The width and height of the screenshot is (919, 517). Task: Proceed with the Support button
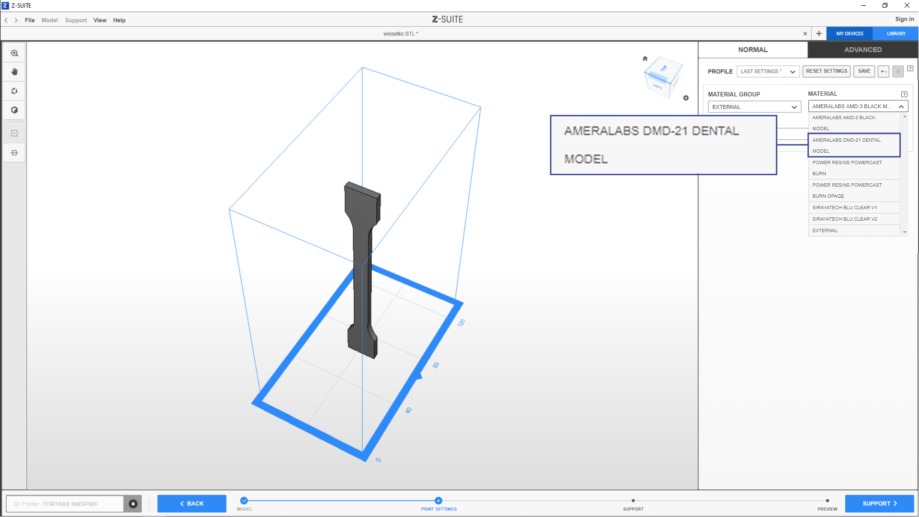[879, 504]
